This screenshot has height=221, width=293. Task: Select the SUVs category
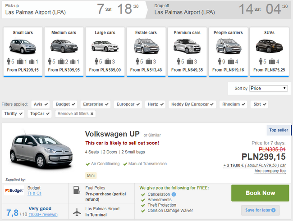pyautogui.click(x=269, y=52)
